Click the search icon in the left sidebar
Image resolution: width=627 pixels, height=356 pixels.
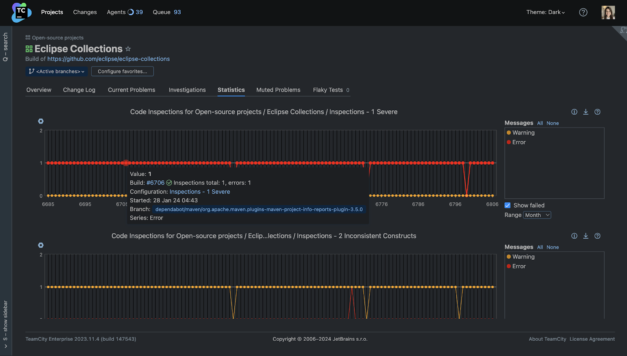(5, 59)
